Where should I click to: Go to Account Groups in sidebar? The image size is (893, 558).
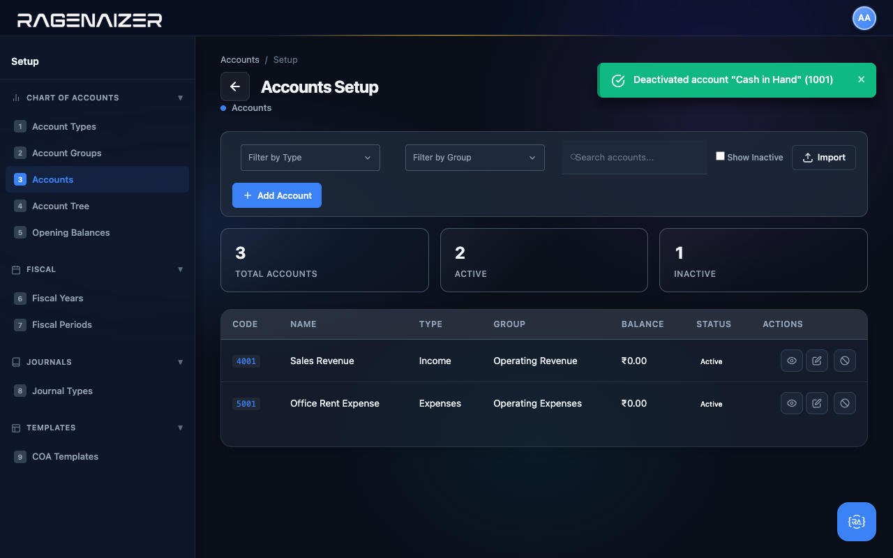click(97, 153)
